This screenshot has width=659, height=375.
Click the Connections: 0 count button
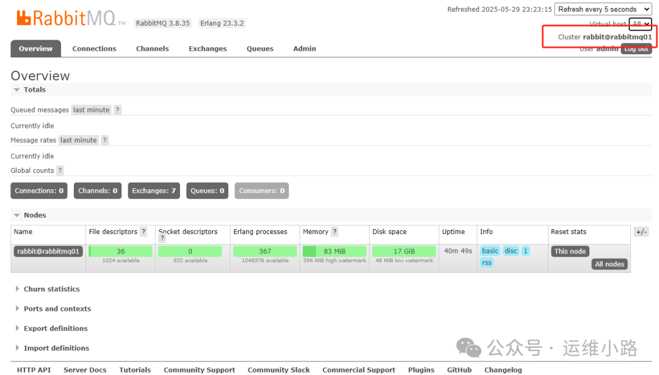click(x=39, y=191)
